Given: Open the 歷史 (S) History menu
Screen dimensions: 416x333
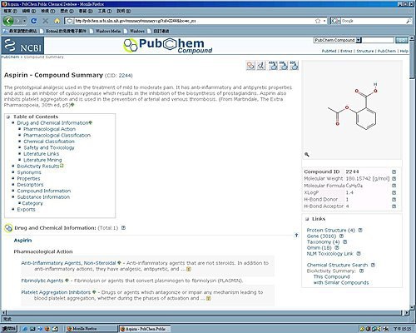Looking at the screenshot, I should [x=67, y=11].
